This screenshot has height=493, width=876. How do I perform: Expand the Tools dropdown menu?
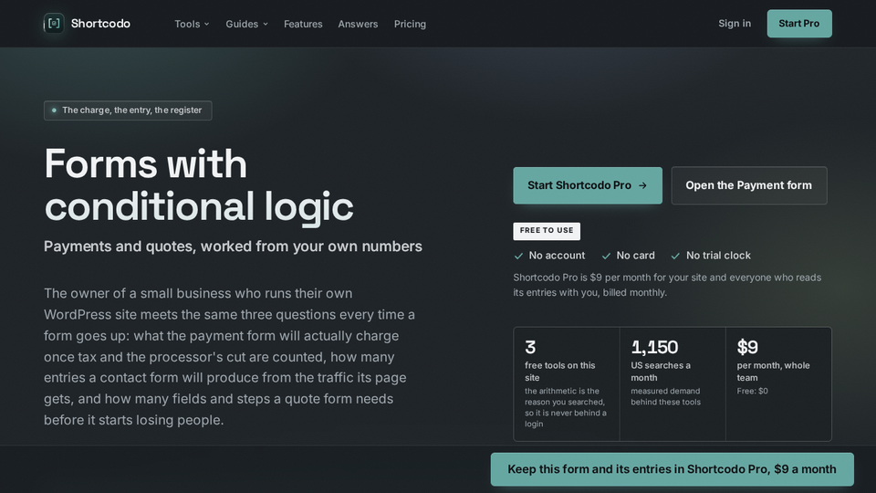pyautogui.click(x=192, y=24)
